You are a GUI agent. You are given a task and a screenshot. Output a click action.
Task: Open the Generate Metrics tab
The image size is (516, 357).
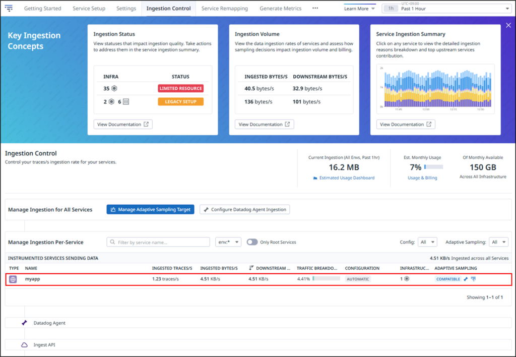[280, 9]
